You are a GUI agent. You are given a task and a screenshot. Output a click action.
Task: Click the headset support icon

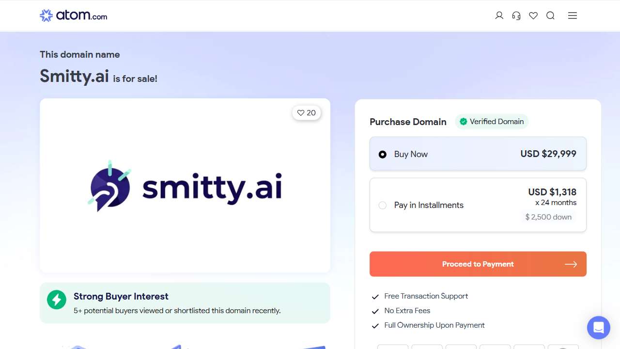pyautogui.click(x=516, y=16)
